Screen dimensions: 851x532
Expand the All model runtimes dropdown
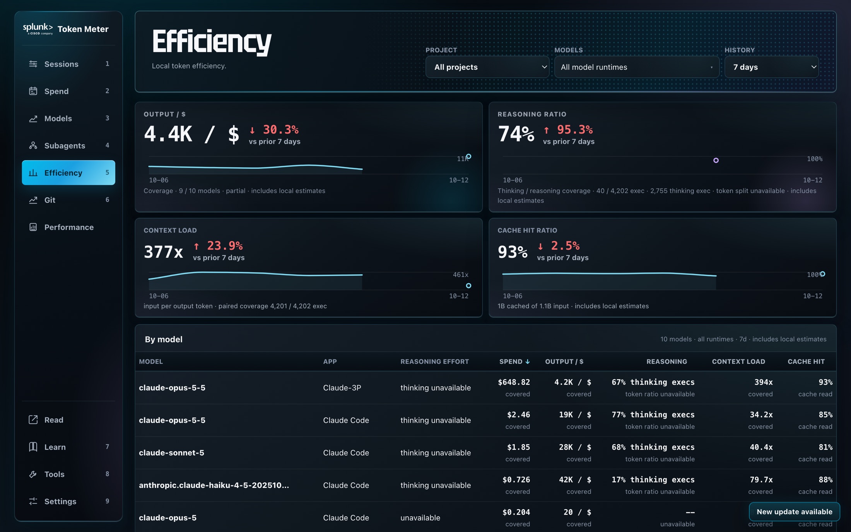pos(637,67)
